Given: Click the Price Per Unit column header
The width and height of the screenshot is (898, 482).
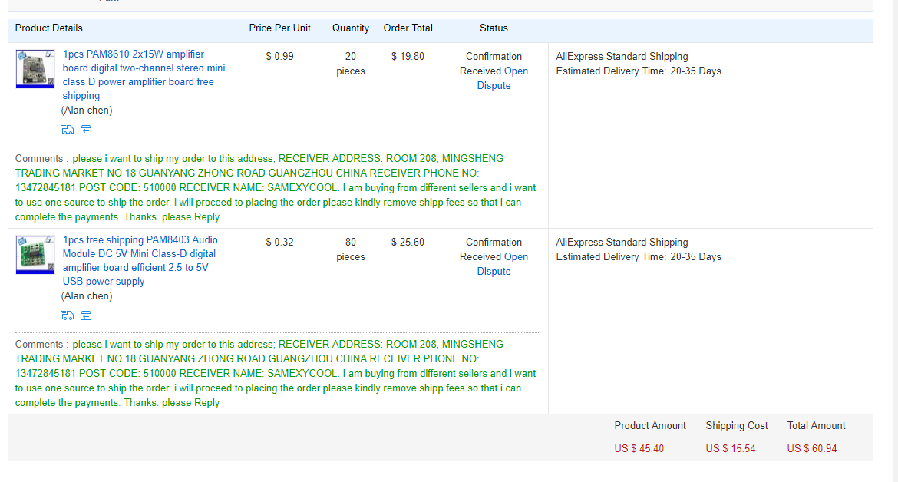Looking at the screenshot, I should pos(280,28).
